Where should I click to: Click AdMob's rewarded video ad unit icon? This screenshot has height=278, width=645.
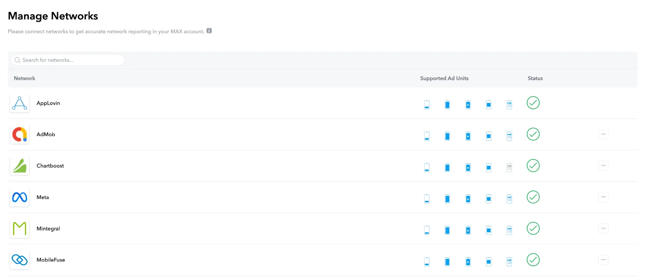(x=468, y=136)
